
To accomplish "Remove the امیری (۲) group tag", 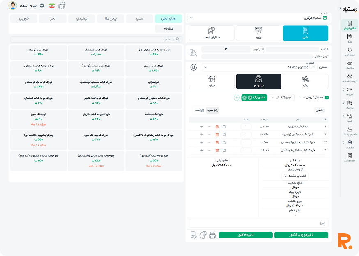I will coord(272,98).
